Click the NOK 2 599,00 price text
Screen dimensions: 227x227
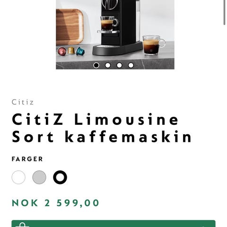(55, 203)
